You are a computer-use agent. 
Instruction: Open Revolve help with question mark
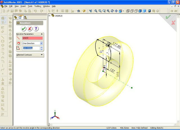[x=36, y=28]
